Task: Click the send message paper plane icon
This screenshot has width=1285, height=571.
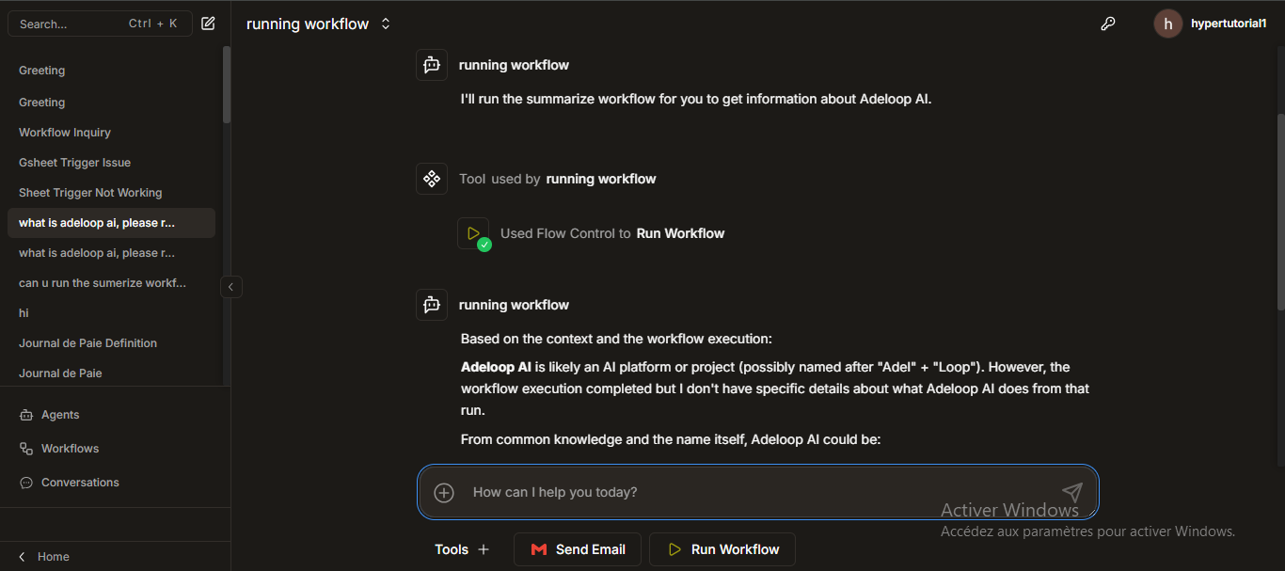Action: [1072, 492]
